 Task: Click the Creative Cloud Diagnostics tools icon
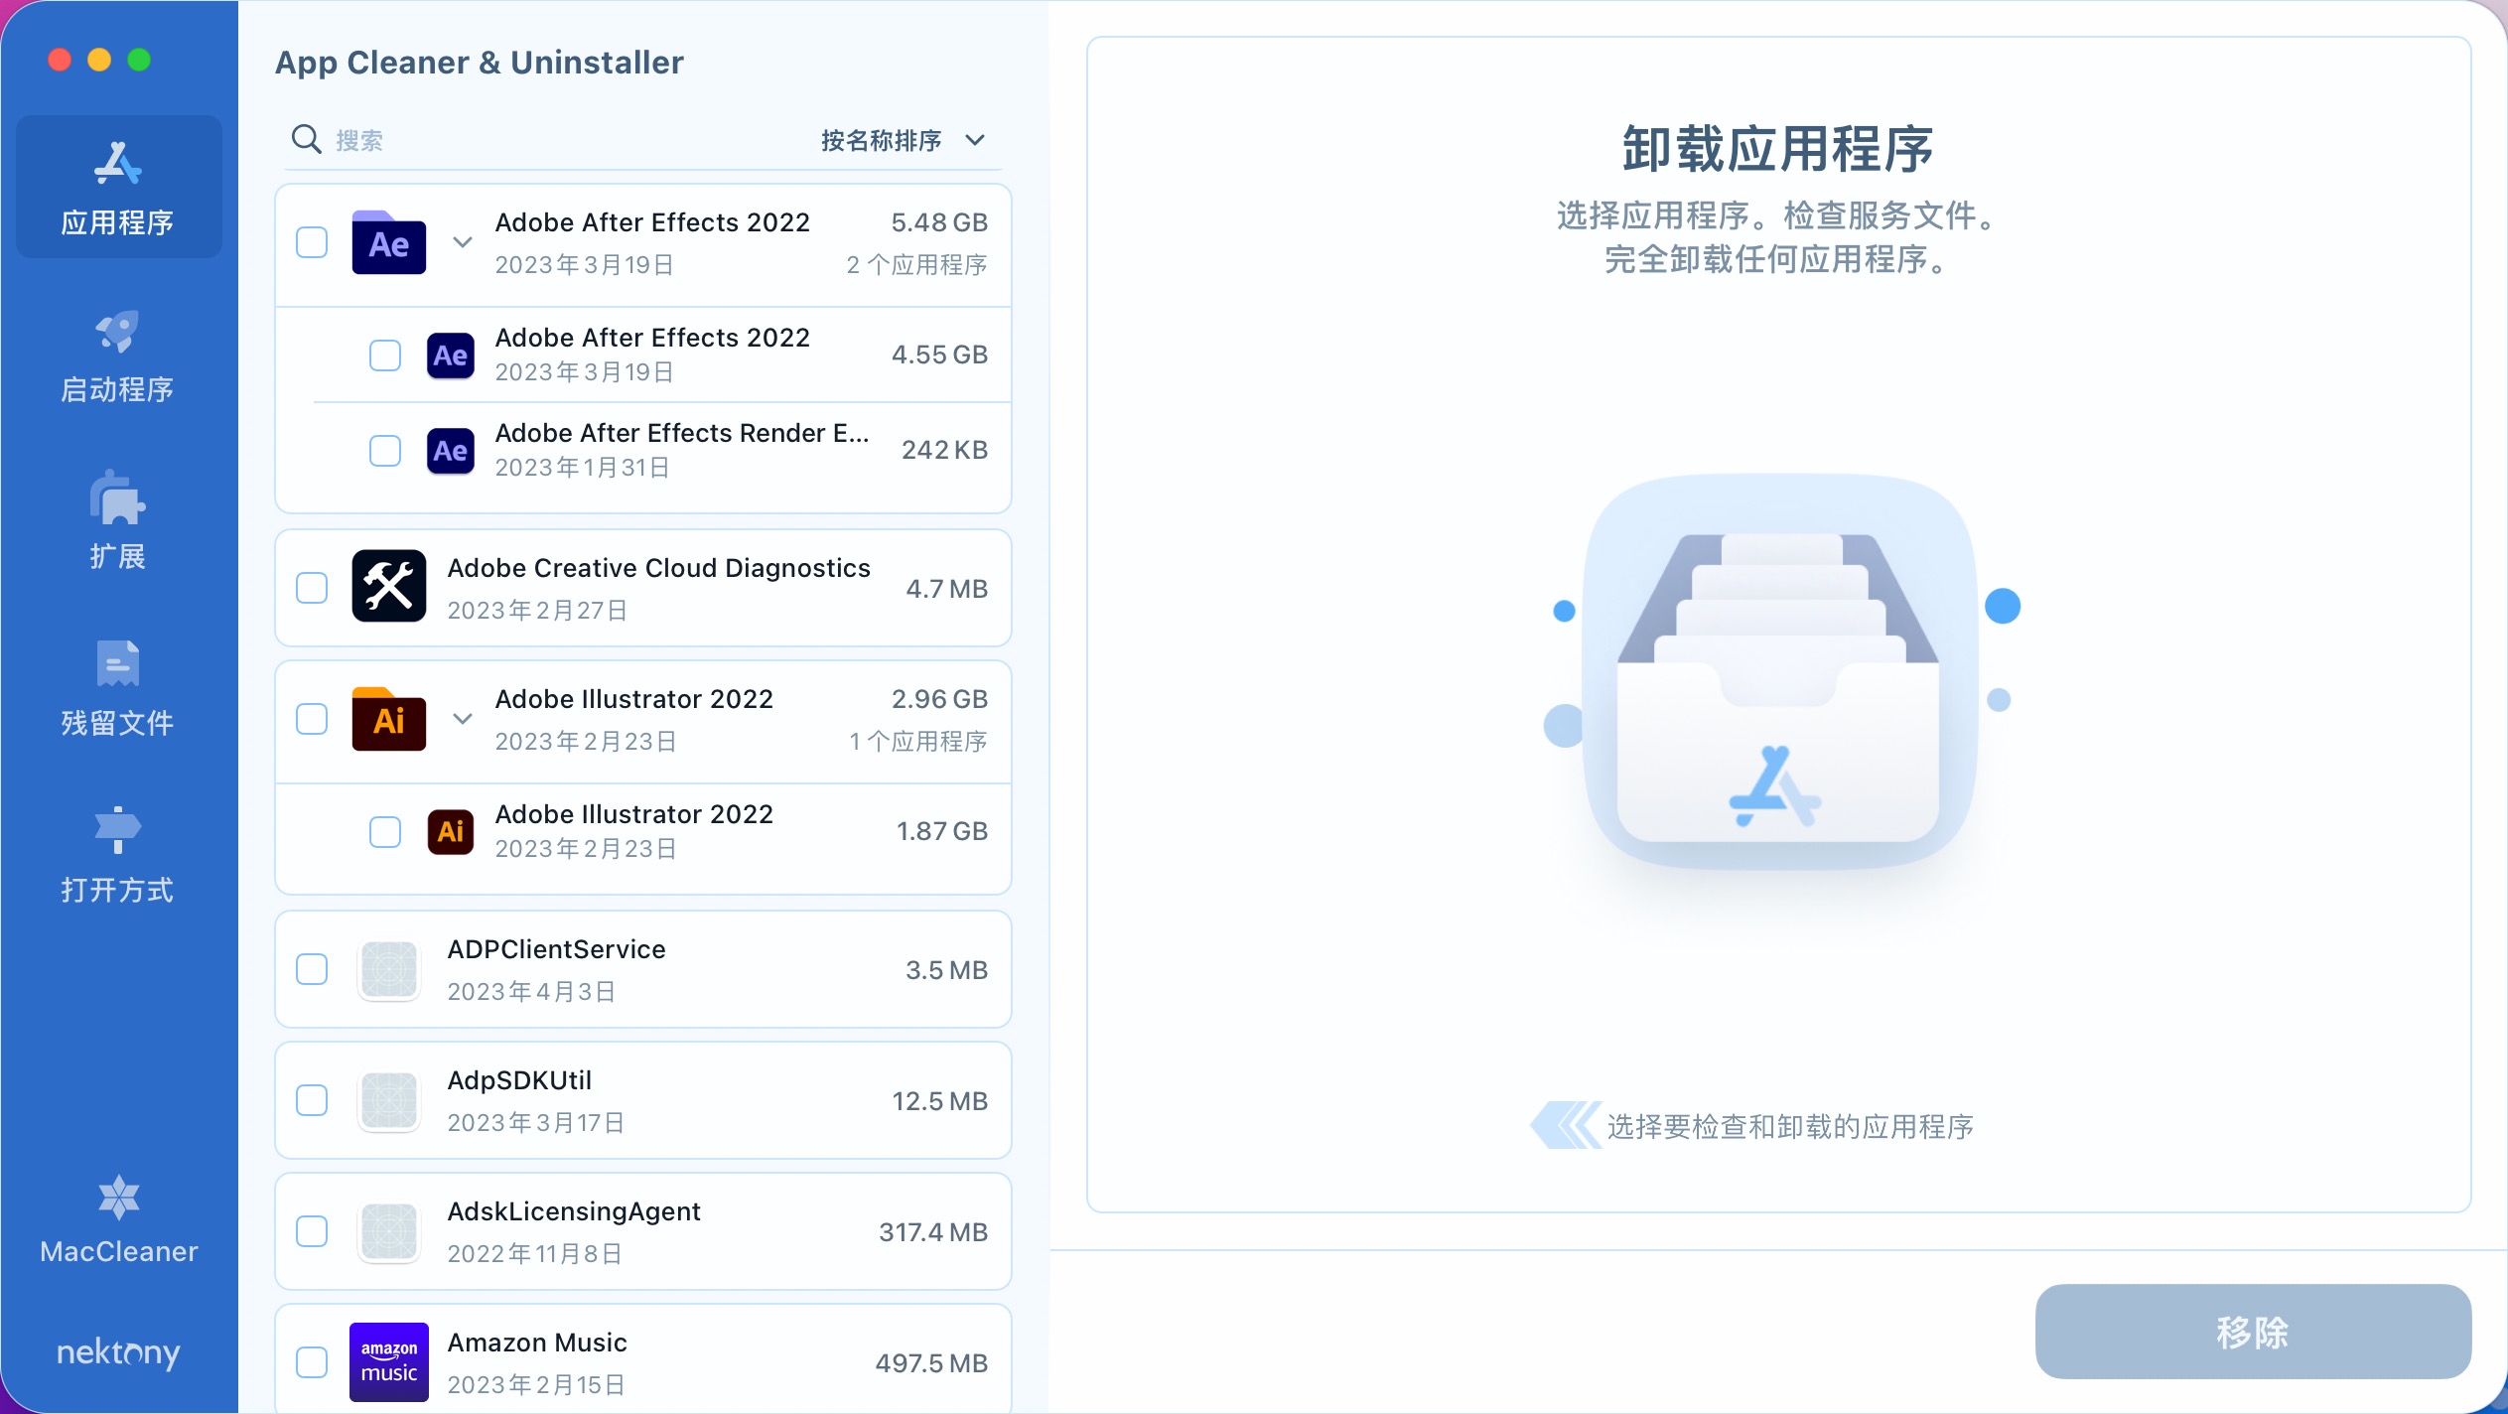[x=389, y=586]
